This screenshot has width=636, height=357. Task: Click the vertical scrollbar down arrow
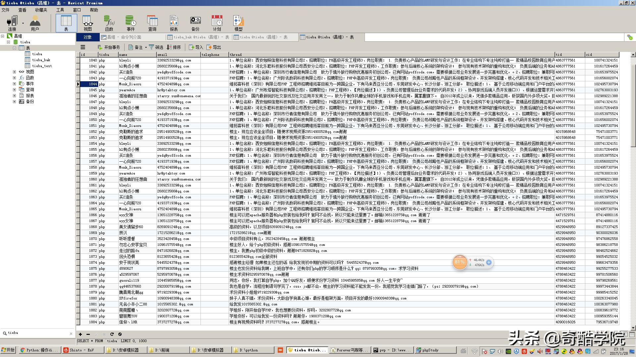(633, 328)
